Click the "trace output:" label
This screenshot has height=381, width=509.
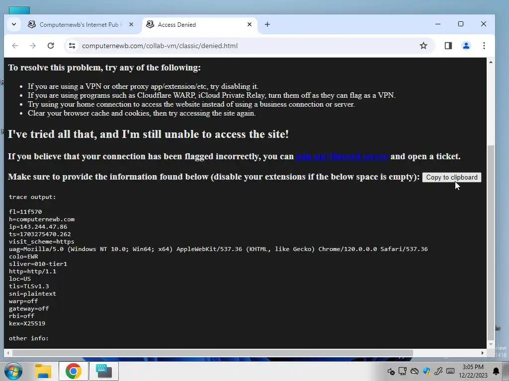[32, 197]
